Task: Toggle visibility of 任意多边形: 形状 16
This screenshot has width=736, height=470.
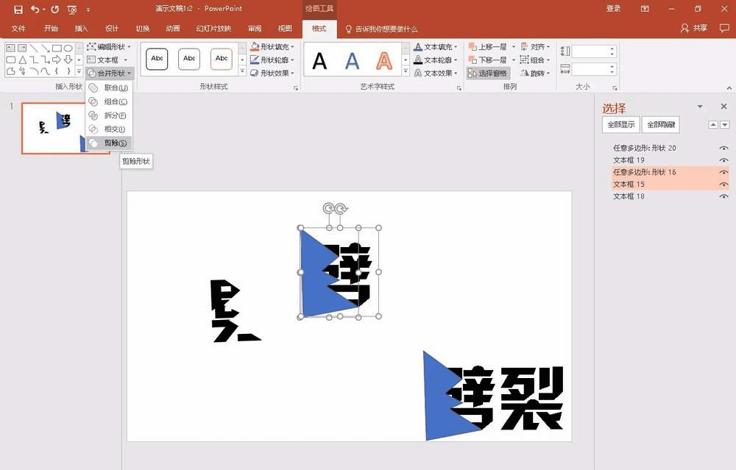Action: tap(723, 173)
